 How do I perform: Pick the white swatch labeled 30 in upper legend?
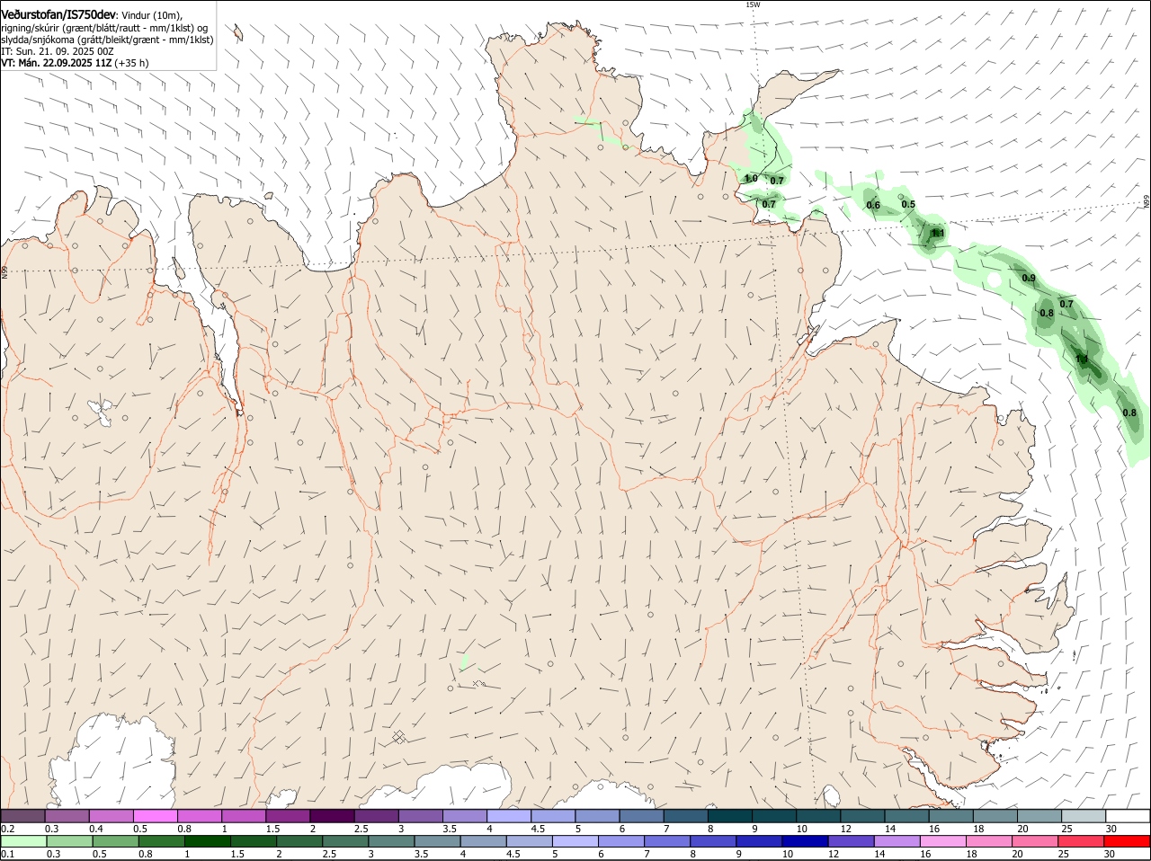(1128, 816)
